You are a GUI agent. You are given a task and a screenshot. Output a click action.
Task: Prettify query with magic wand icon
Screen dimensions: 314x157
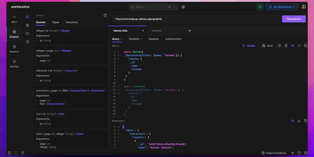click(299, 46)
